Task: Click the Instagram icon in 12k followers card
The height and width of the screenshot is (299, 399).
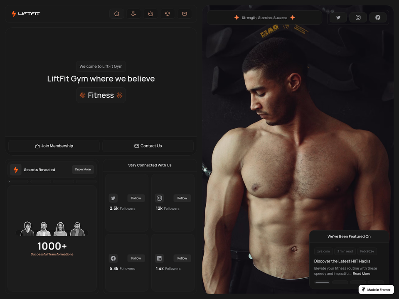Action: coord(159,198)
